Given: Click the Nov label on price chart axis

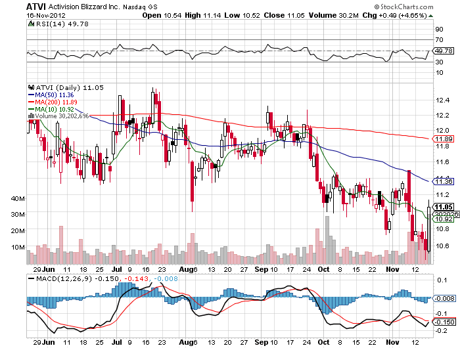Looking at the screenshot, I should [392, 269].
